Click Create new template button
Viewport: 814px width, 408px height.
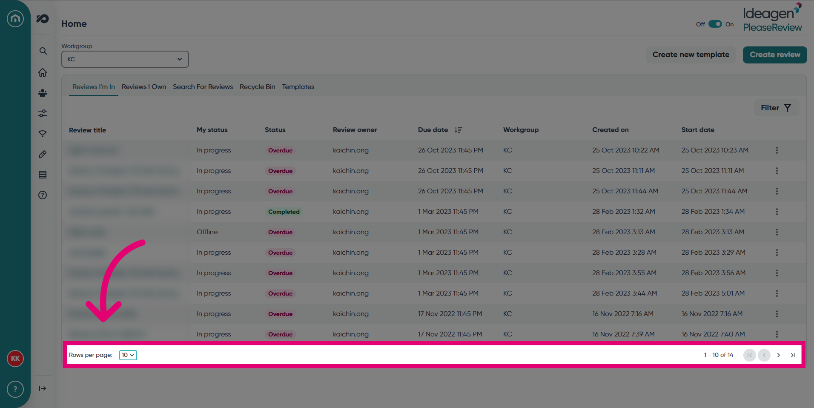(x=691, y=55)
